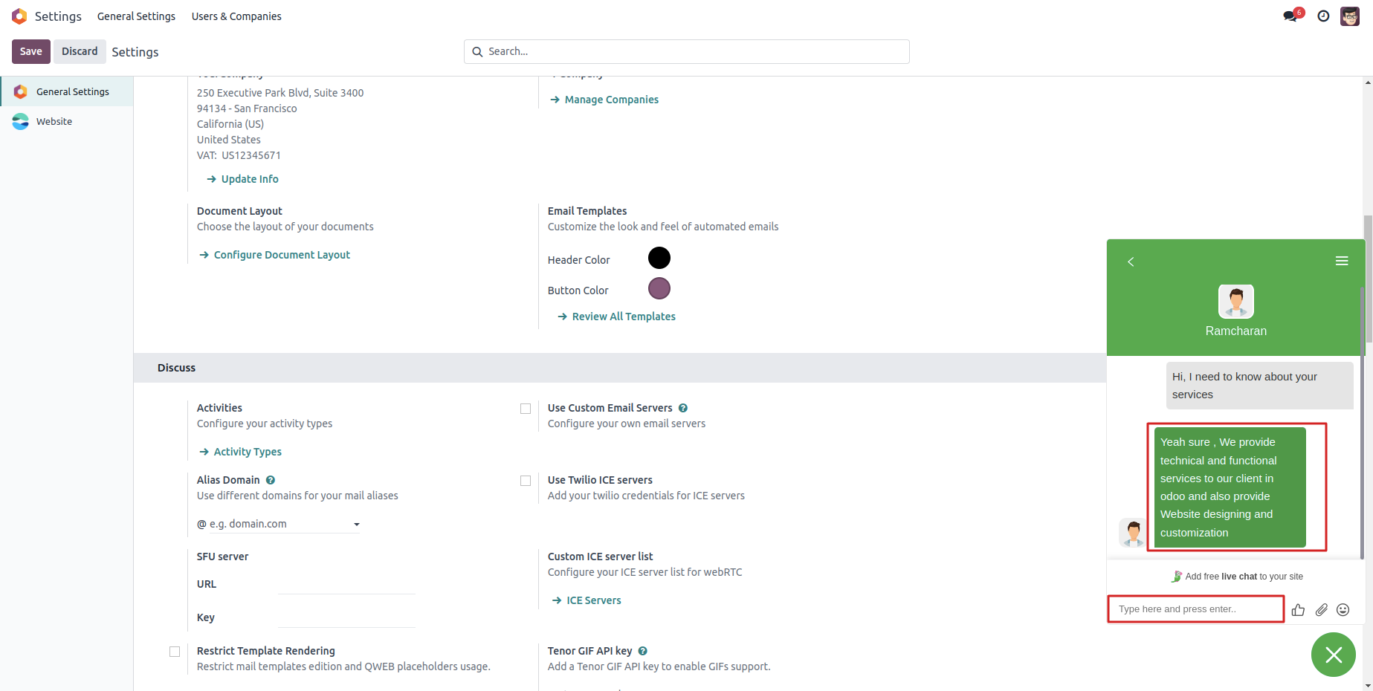
Task: Open the Configure Document Layout link
Action: [x=282, y=255]
